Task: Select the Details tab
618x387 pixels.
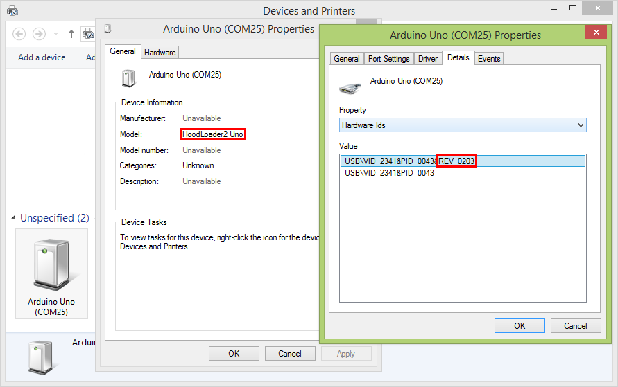Action: pyautogui.click(x=458, y=58)
